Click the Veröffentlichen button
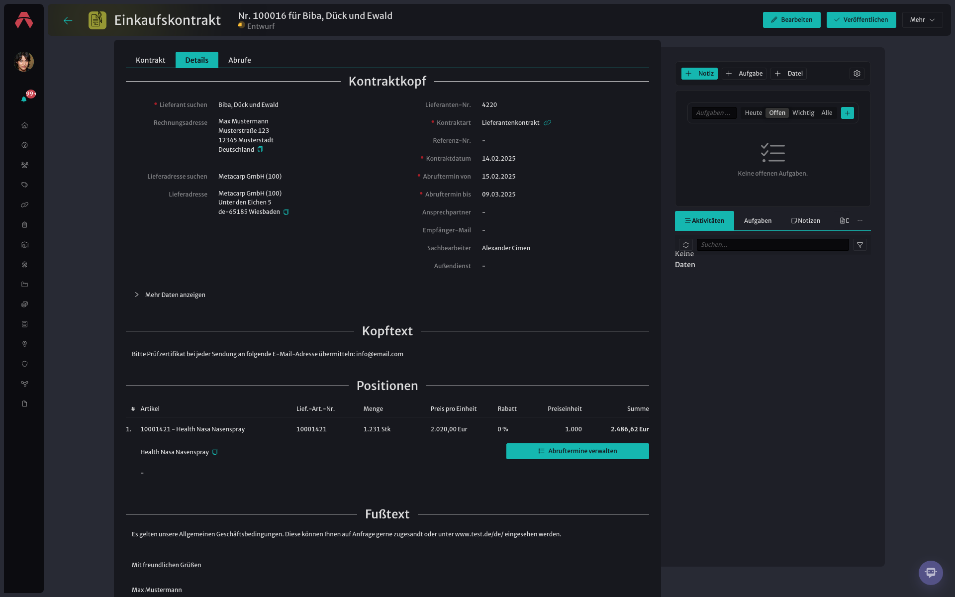 [x=861, y=20]
